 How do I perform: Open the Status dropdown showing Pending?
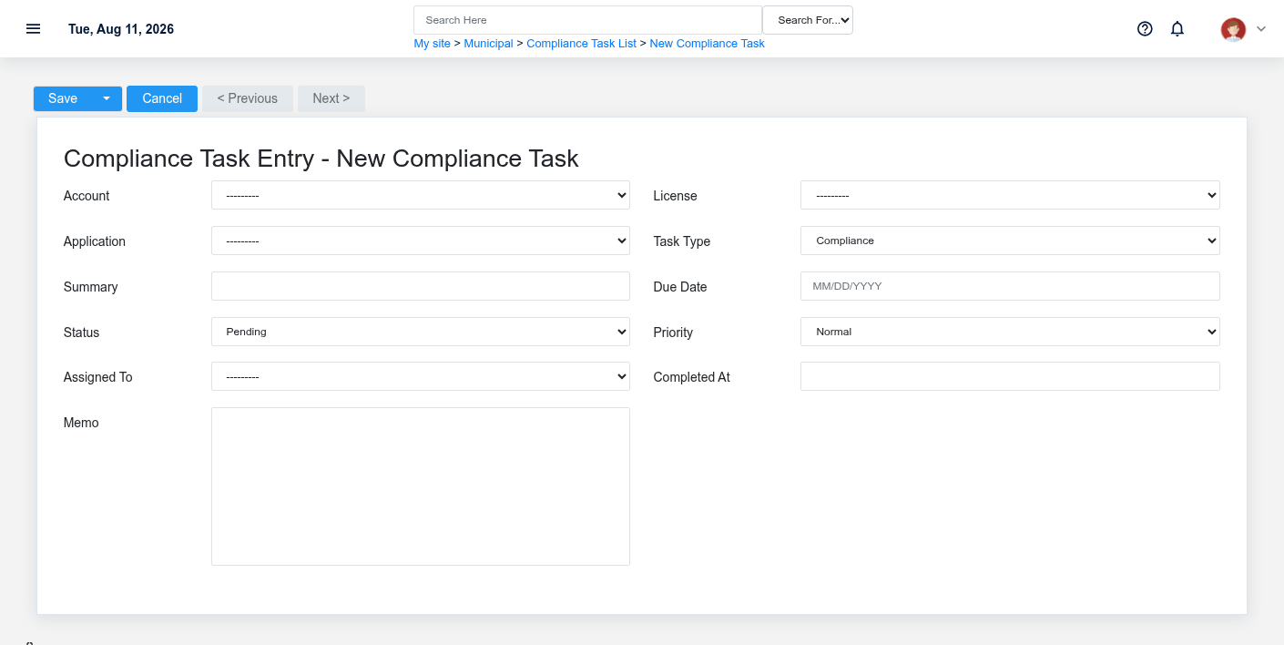point(421,332)
